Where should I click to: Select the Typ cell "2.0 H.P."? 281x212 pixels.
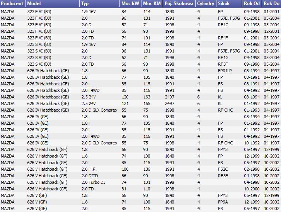(x=89, y=169)
